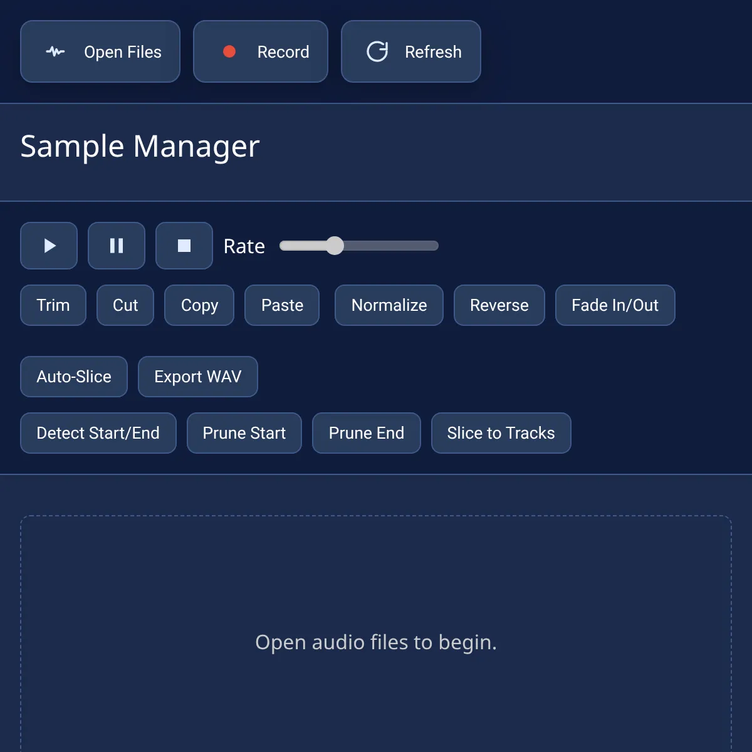752x752 pixels.
Task: Click the 'Open audio files to begin.' drop area
Action: pos(376,634)
